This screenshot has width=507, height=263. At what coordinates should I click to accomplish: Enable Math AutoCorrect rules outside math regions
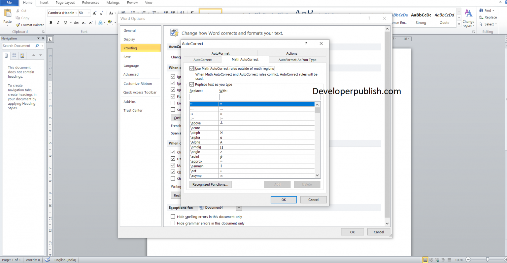(192, 68)
